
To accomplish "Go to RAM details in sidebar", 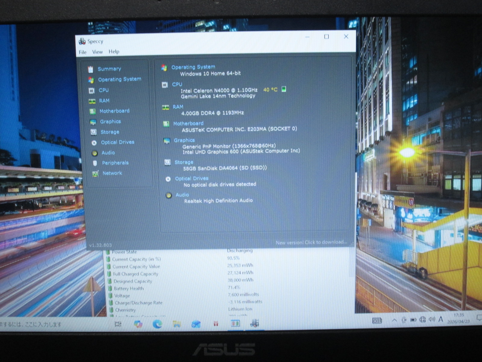I will (104, 101).
